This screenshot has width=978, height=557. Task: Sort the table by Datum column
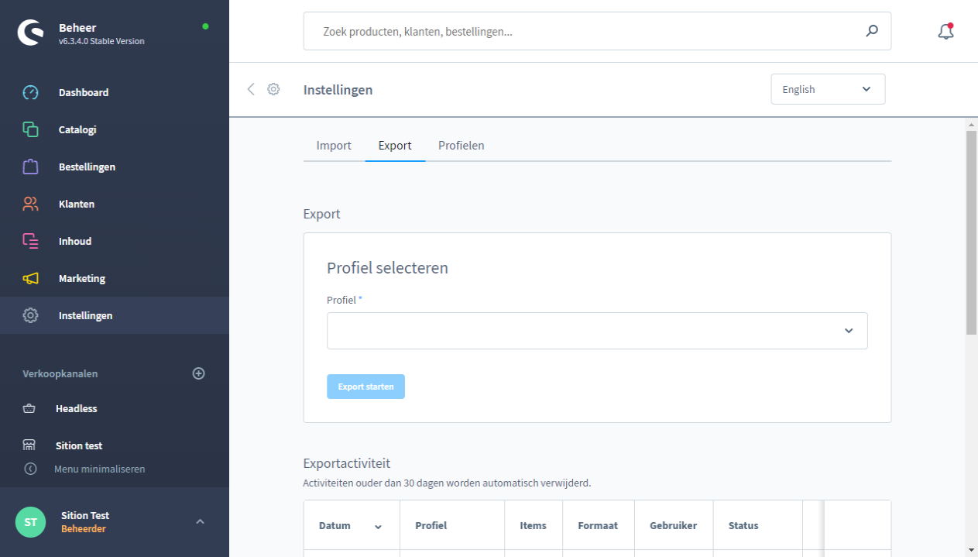351,525
